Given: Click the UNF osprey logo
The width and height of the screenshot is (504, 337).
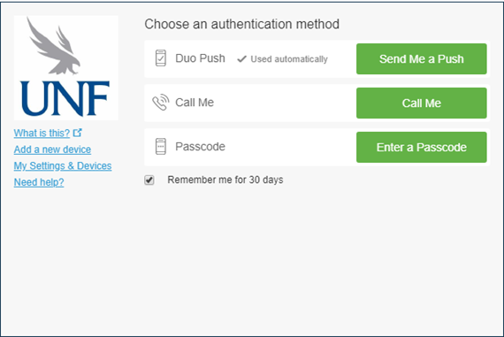Looking at the screenshot, I should point(66,67).
